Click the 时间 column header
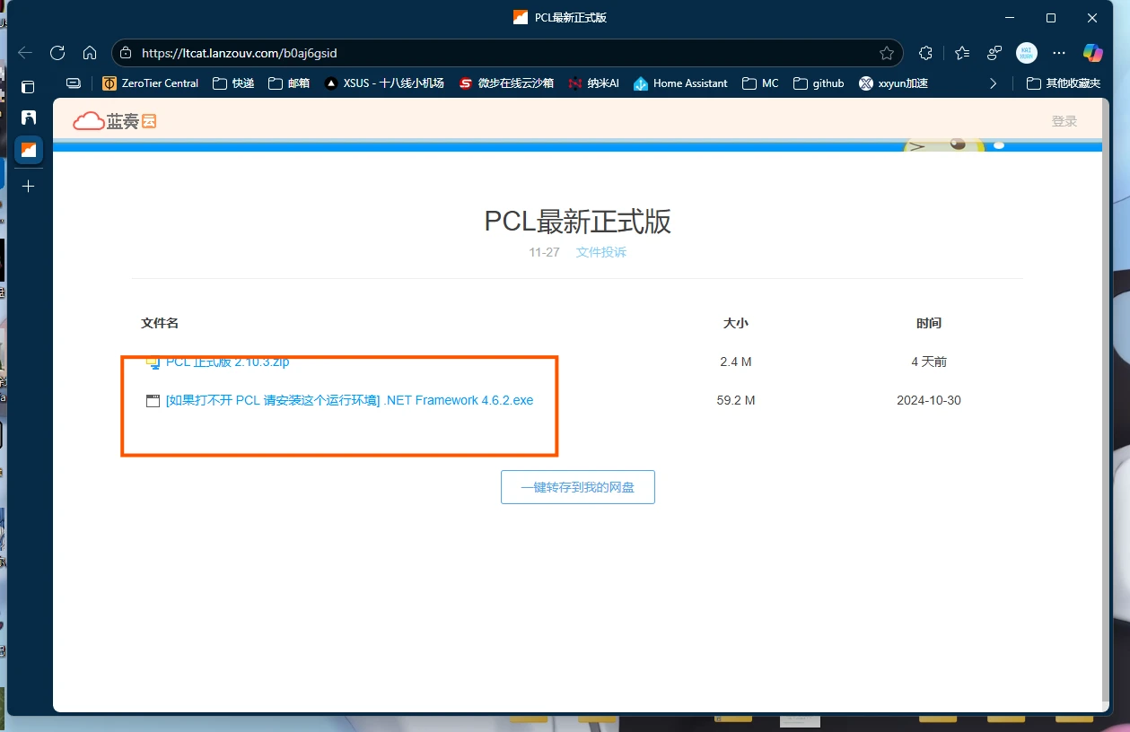Screen dimensions: 1130x732 point(929,323)
